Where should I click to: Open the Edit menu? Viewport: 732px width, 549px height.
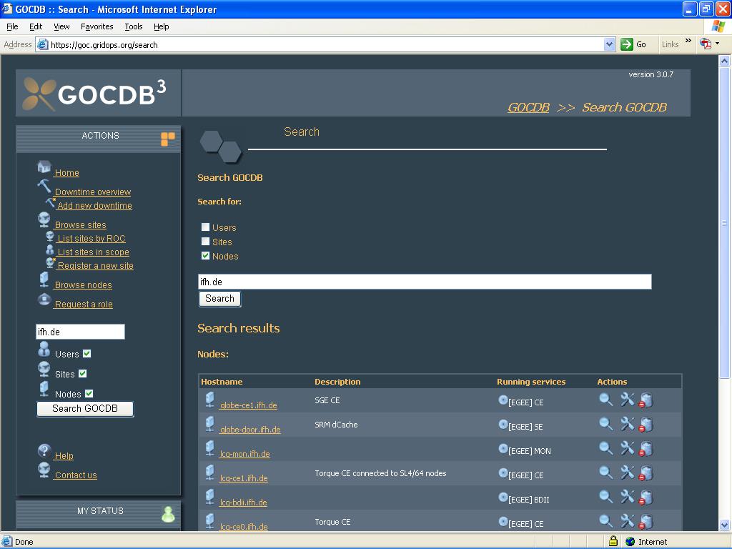36,26
